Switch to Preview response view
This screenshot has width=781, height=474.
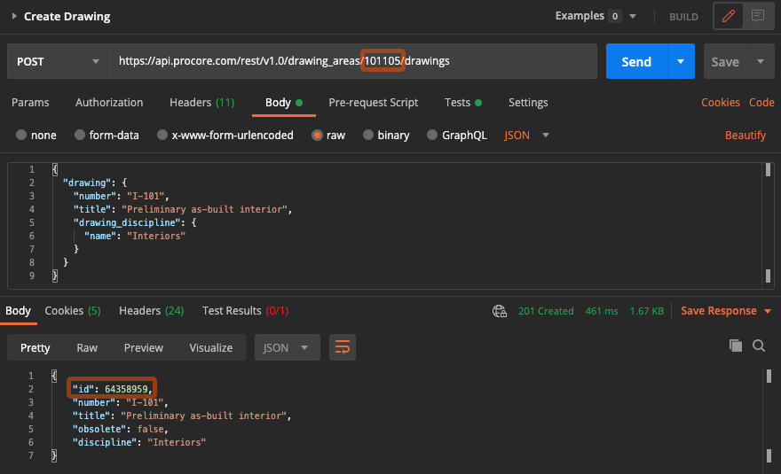pos(144,347)
